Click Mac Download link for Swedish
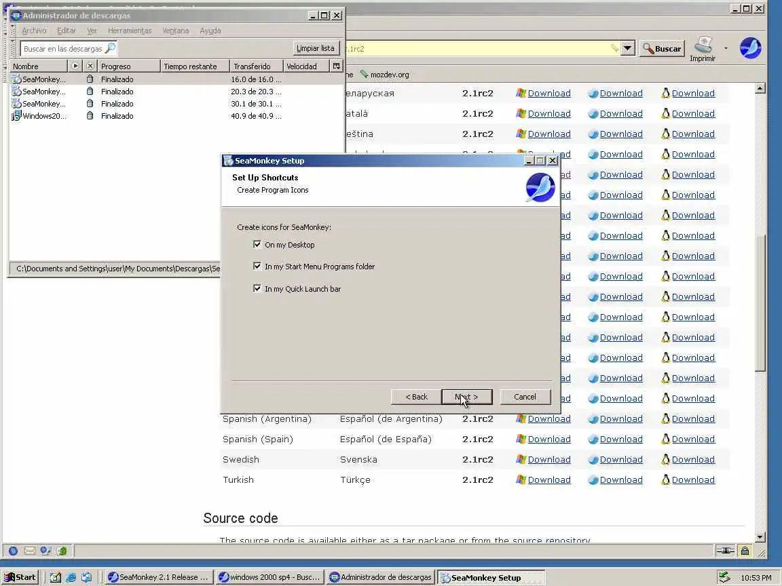 pyautogui.click(x=621, y=459)
